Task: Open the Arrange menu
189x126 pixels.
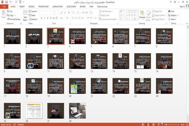Action: [142, 15]
